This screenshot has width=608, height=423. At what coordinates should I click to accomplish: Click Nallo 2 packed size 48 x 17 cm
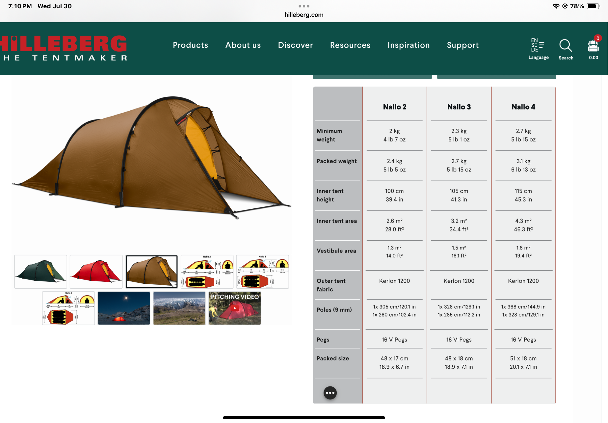click(x=394, y=358)
